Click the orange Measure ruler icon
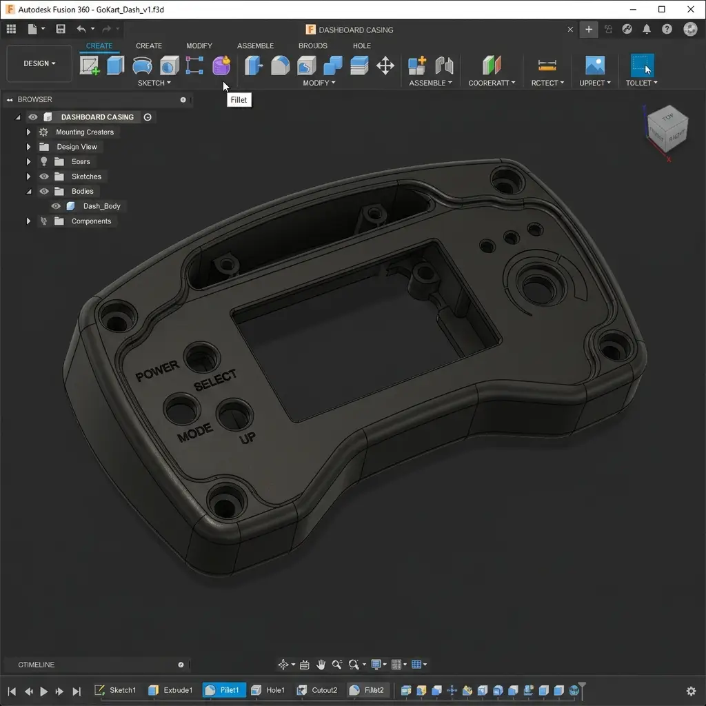The image size is (706, 706). point(547,65)
